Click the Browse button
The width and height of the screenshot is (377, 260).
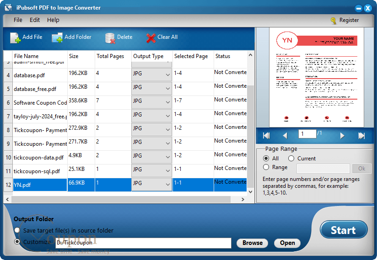click(252, 243)
